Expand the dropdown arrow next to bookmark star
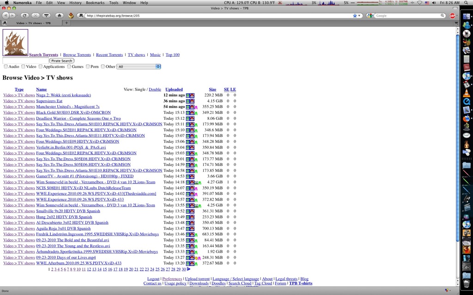 coord(359,16)
